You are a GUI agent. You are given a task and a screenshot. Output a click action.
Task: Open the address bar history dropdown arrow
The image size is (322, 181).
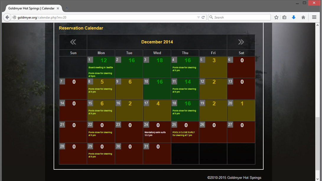199,17
